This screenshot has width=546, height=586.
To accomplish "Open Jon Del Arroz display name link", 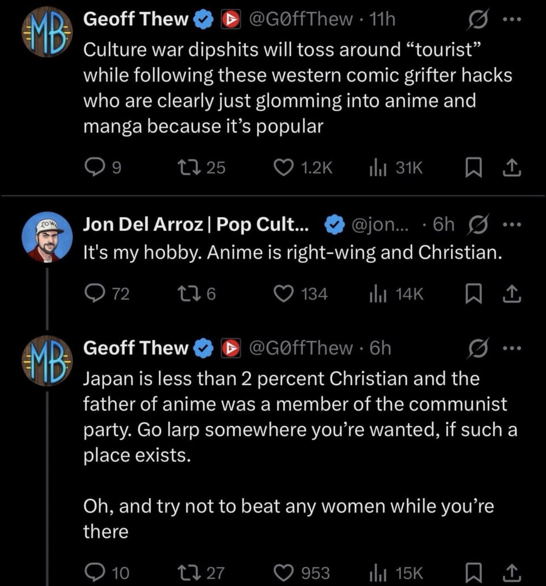I will coord(195,224).
